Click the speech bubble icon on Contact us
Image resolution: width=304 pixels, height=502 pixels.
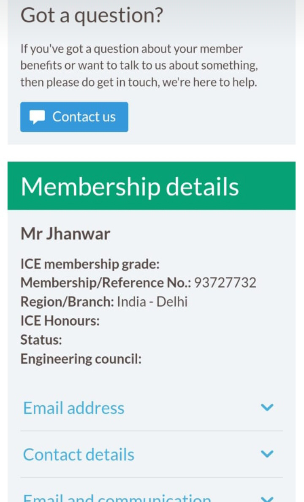[x=37, y=117]
